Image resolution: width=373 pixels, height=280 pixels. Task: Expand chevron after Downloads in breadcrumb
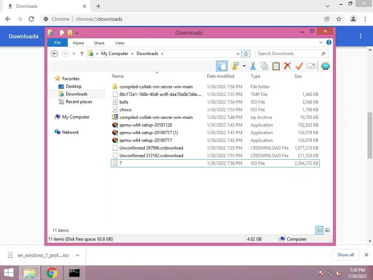click(162, 54)
